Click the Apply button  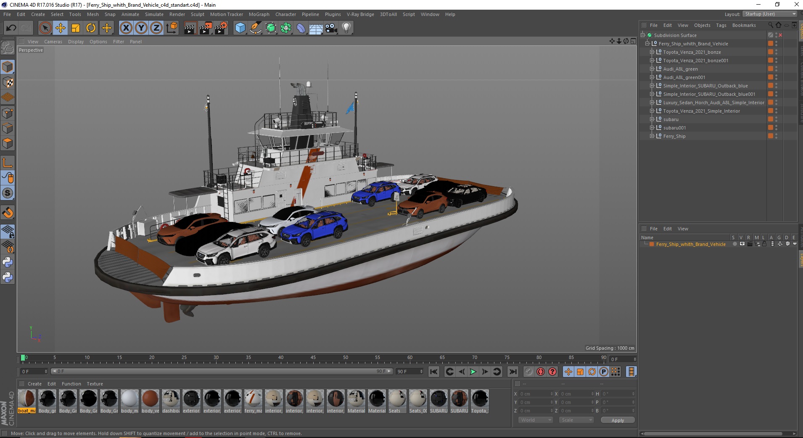pyautogui.click(x=618, y=420)
